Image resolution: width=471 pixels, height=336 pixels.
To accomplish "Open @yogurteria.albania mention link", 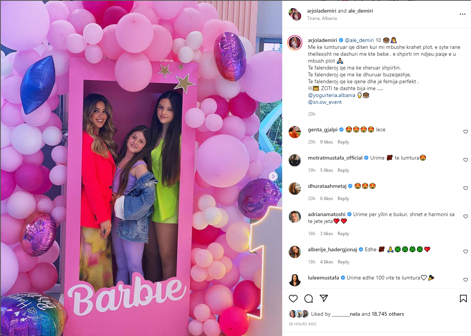I will click(x=331, y=95).
